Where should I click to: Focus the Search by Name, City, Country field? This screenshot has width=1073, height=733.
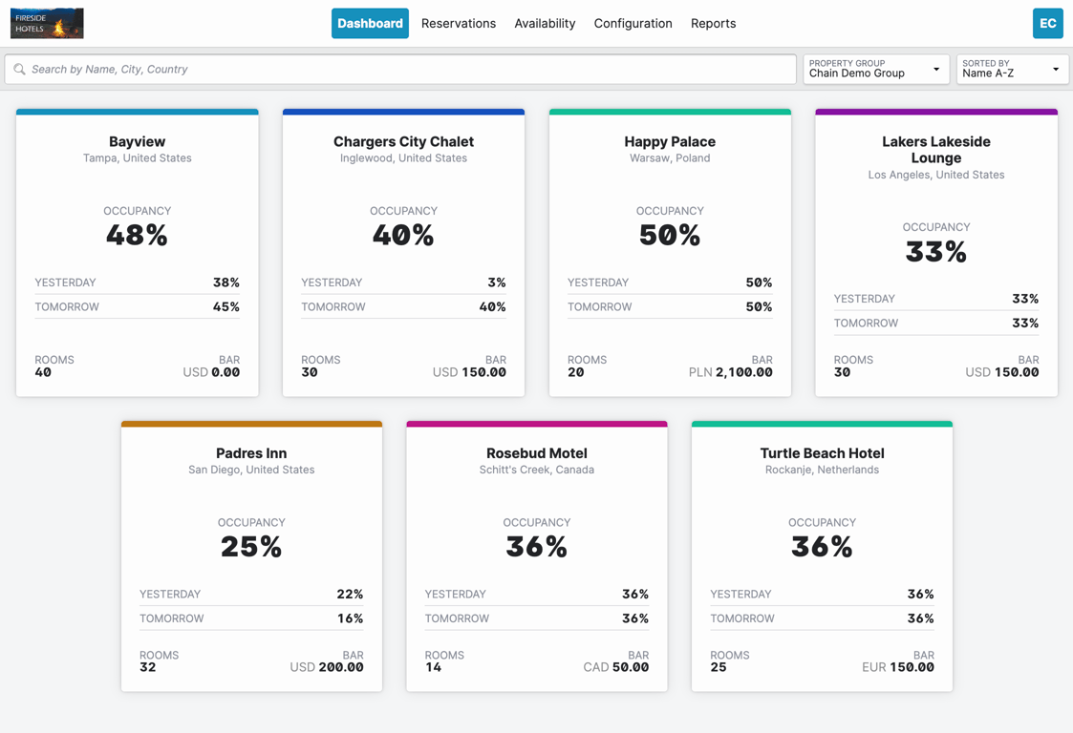[400, 69]
